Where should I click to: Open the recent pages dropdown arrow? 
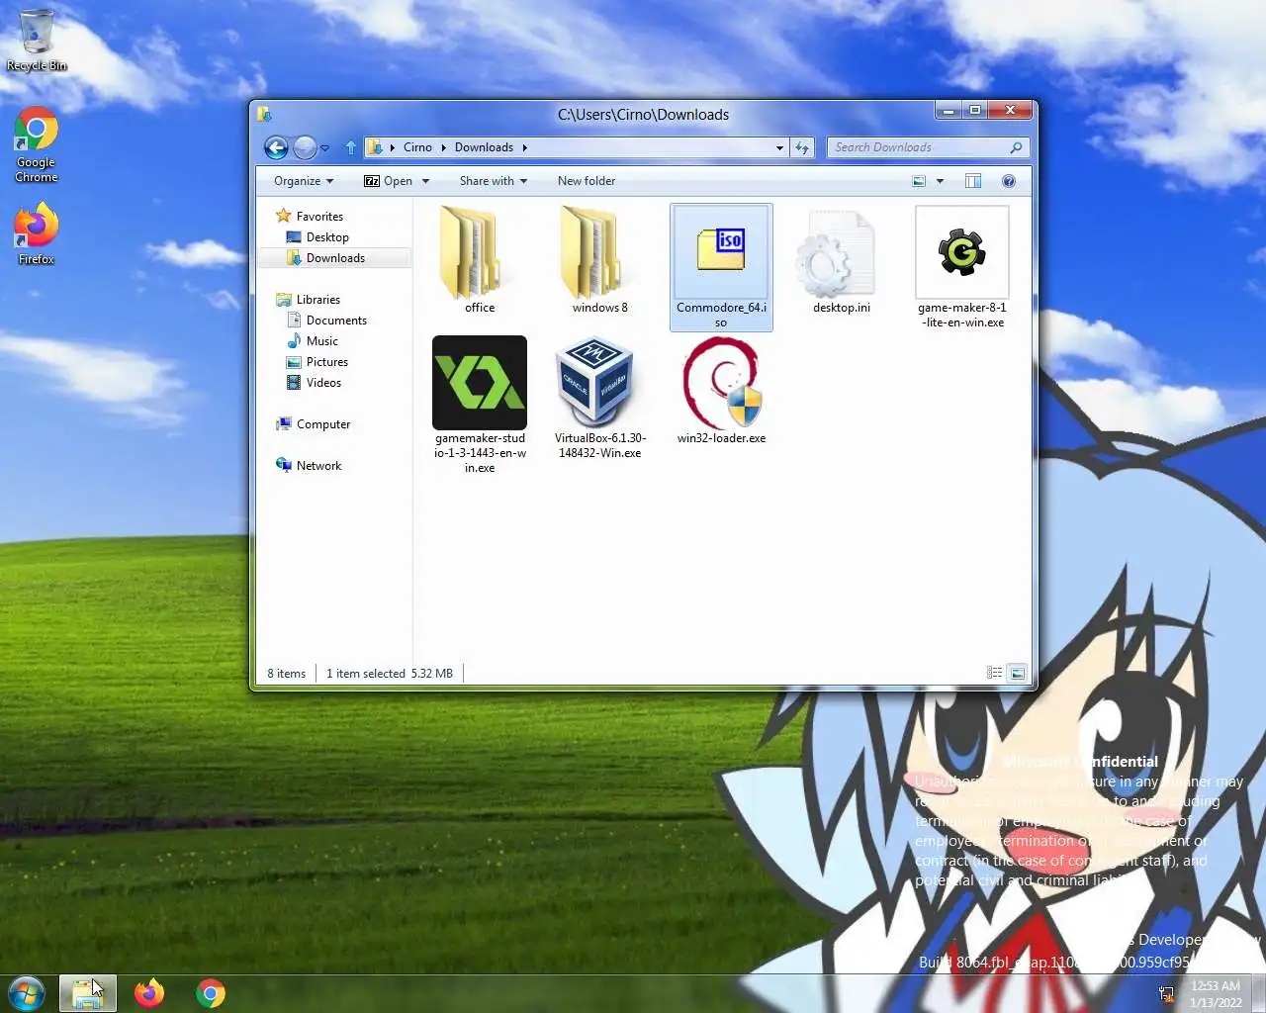point(324,148)
